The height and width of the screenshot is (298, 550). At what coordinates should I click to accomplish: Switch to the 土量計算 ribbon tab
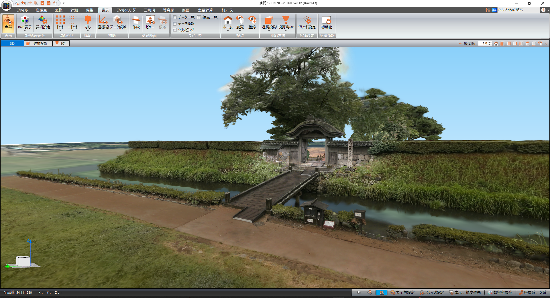click(x=205, y=10)
